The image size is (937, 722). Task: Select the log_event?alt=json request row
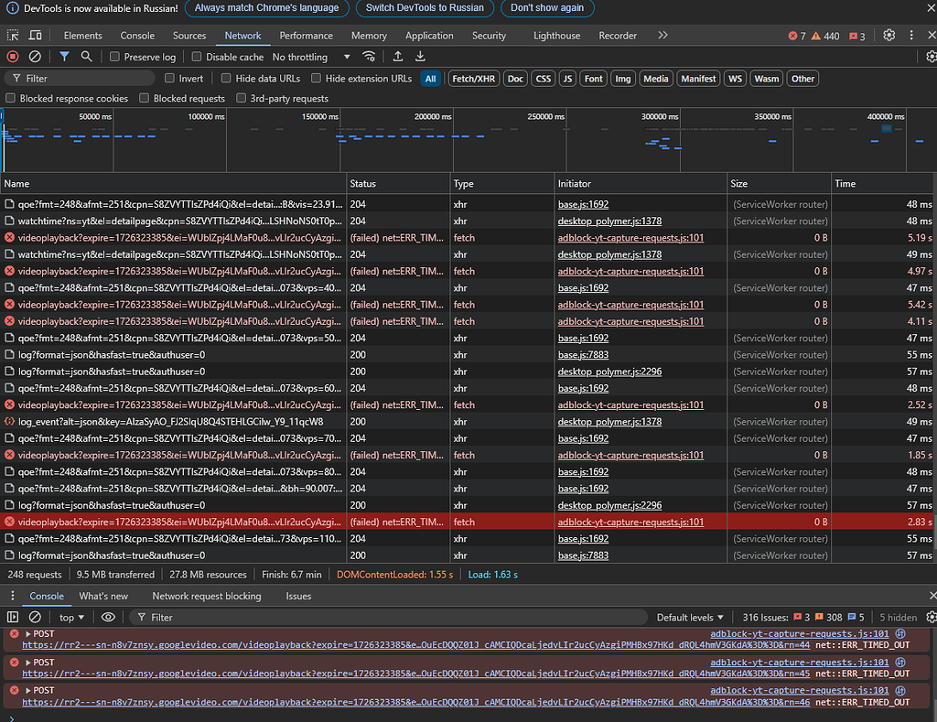tap(468, 421)
